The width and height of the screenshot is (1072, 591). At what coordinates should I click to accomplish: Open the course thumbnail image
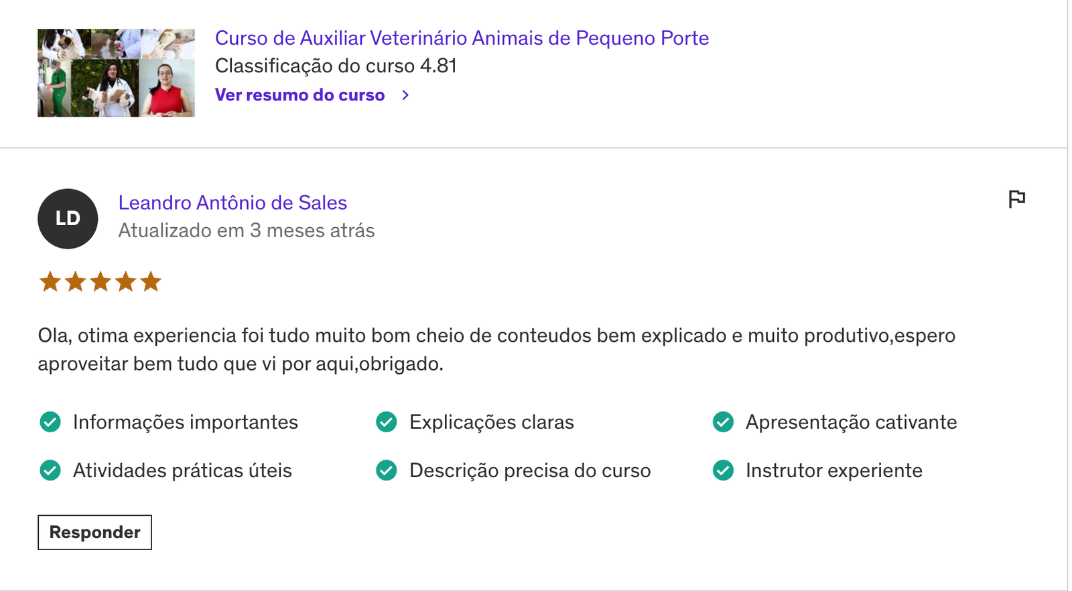116,73
